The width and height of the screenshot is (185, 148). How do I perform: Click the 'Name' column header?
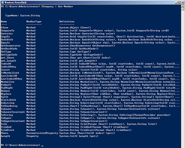click(4, 22)
